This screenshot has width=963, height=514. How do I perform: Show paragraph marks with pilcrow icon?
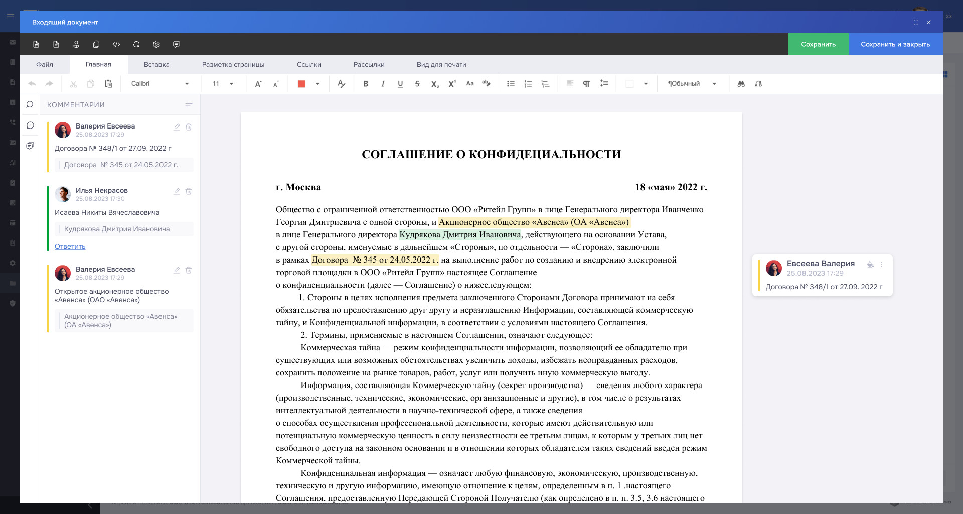pos(586,84)
